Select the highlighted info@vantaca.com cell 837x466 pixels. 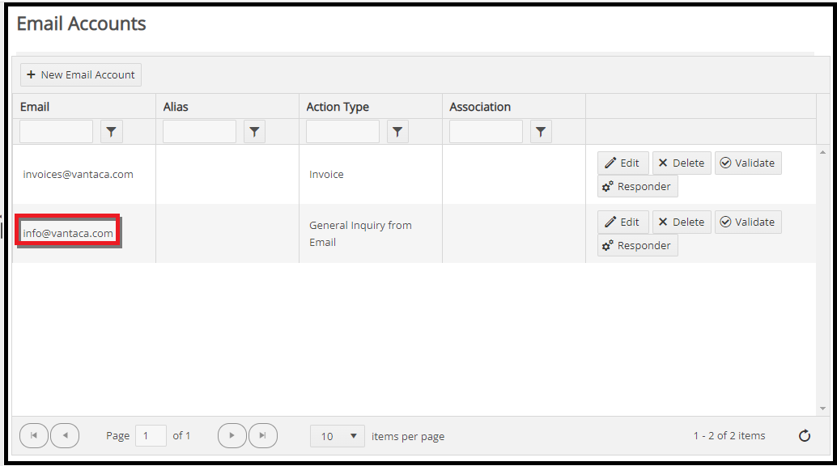pos(67,231)
